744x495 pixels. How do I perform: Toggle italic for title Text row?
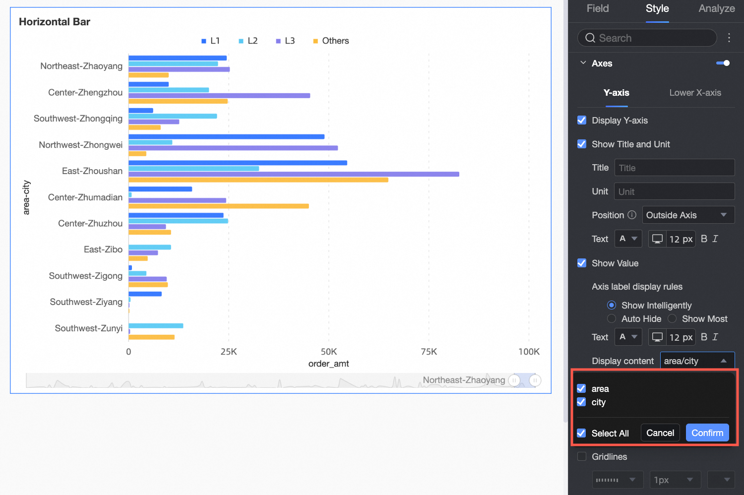pos(715,239)
